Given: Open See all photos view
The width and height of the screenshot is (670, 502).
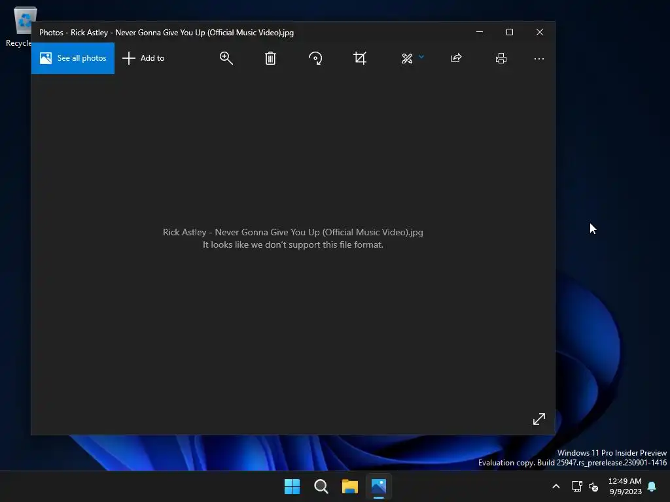Looking at the screenshot, I should [x=73, y=58].
